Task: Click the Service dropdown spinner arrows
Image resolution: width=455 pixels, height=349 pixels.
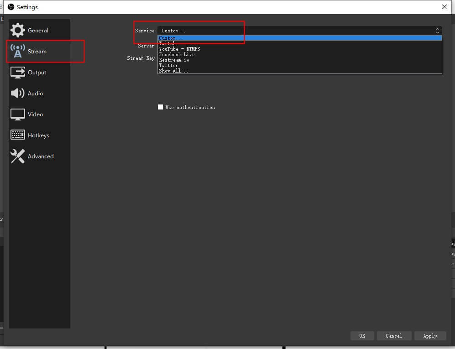Action: pos(437,31)
